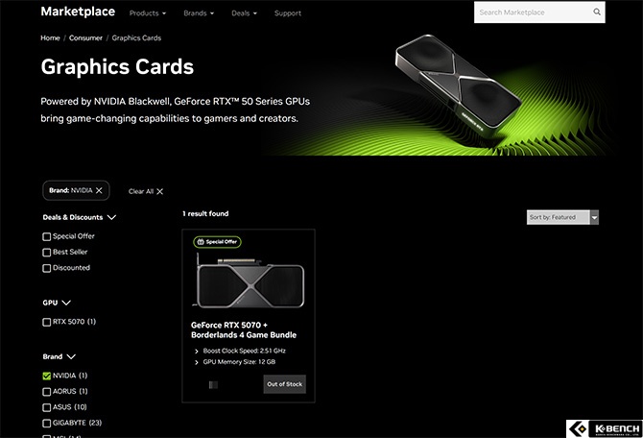The image size is (643, 438).
Task: Enable the Best Seller checkbox
Action: click(47, 252)
